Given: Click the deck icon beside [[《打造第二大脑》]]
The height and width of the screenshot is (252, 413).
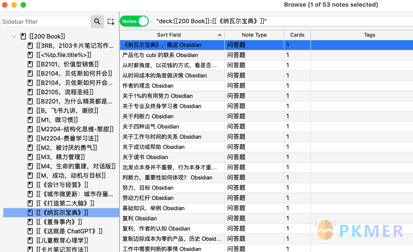Looking at the screenshot, I should tap(30, 204).
